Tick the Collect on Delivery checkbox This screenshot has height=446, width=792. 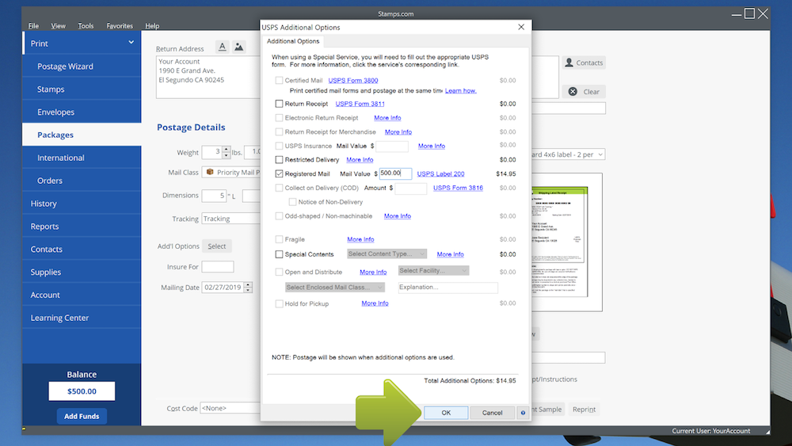click(279, 188)
